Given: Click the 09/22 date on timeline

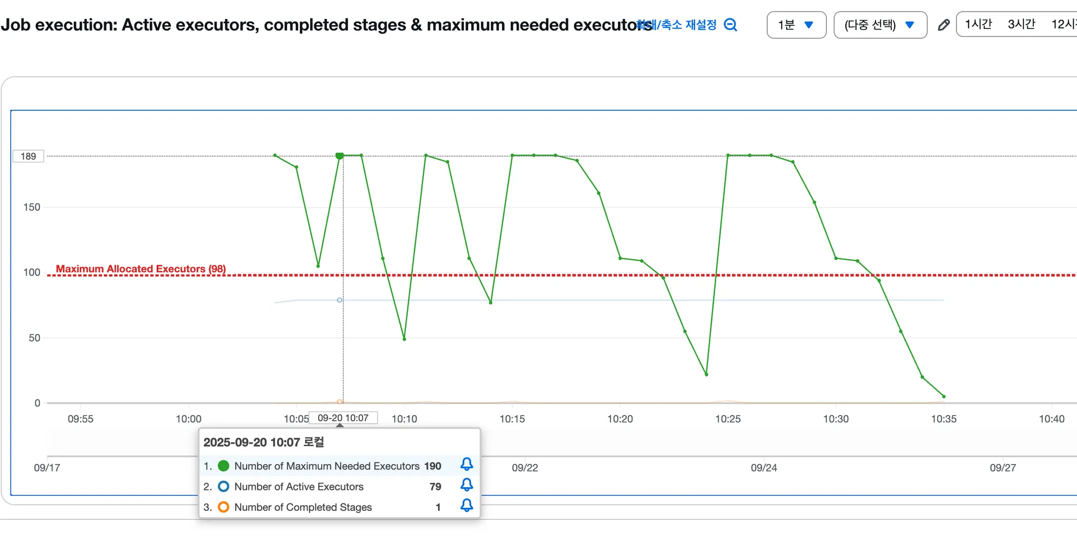Looking at the screenshot, I should point(525,467).
